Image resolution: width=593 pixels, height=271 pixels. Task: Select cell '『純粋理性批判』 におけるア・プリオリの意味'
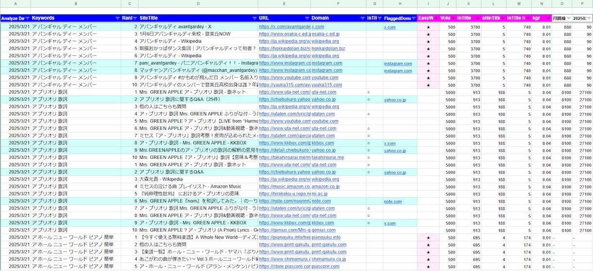(198, 194)
